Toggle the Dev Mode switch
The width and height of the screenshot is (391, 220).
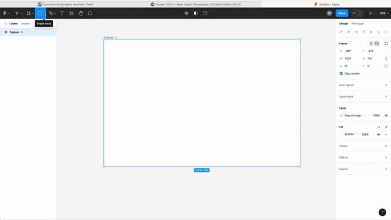tap(357, 13)
